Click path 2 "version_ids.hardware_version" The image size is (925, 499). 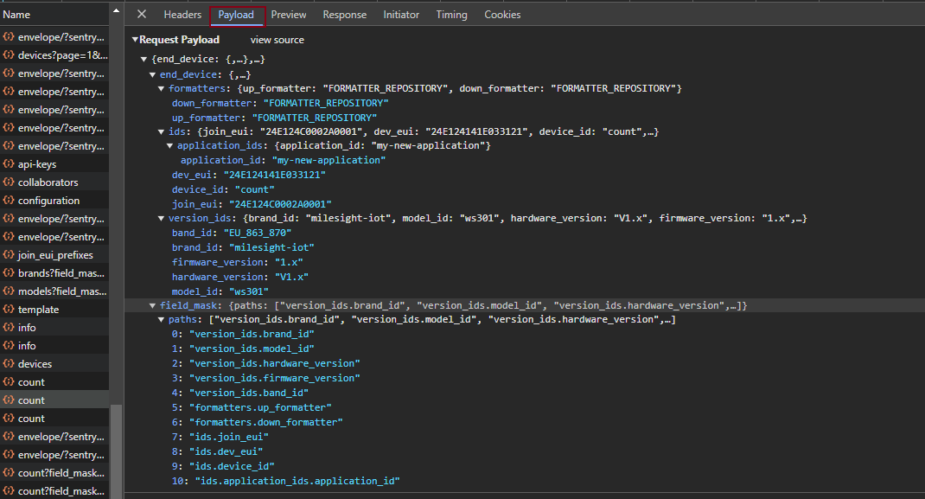point(274,364)
